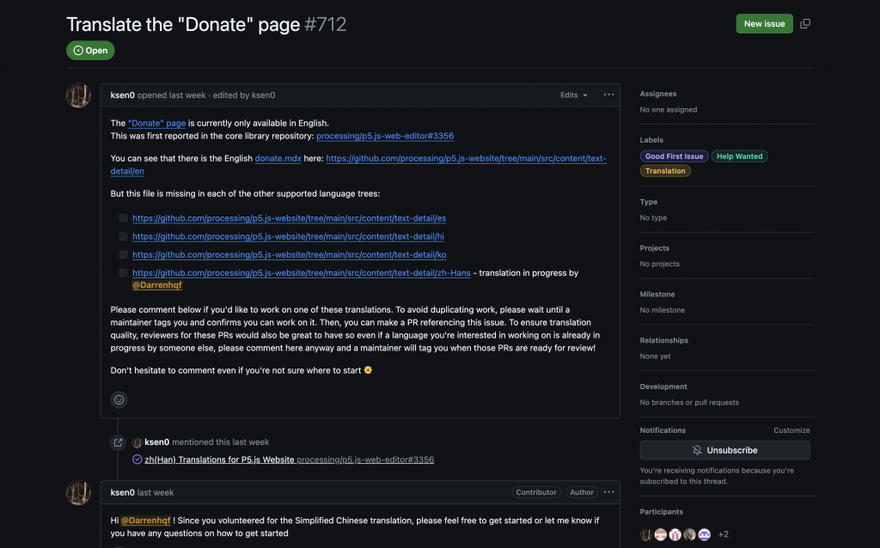
Task: Click the @Darrenhqf mention in the "Hi" comment
Action: (145, 521)
